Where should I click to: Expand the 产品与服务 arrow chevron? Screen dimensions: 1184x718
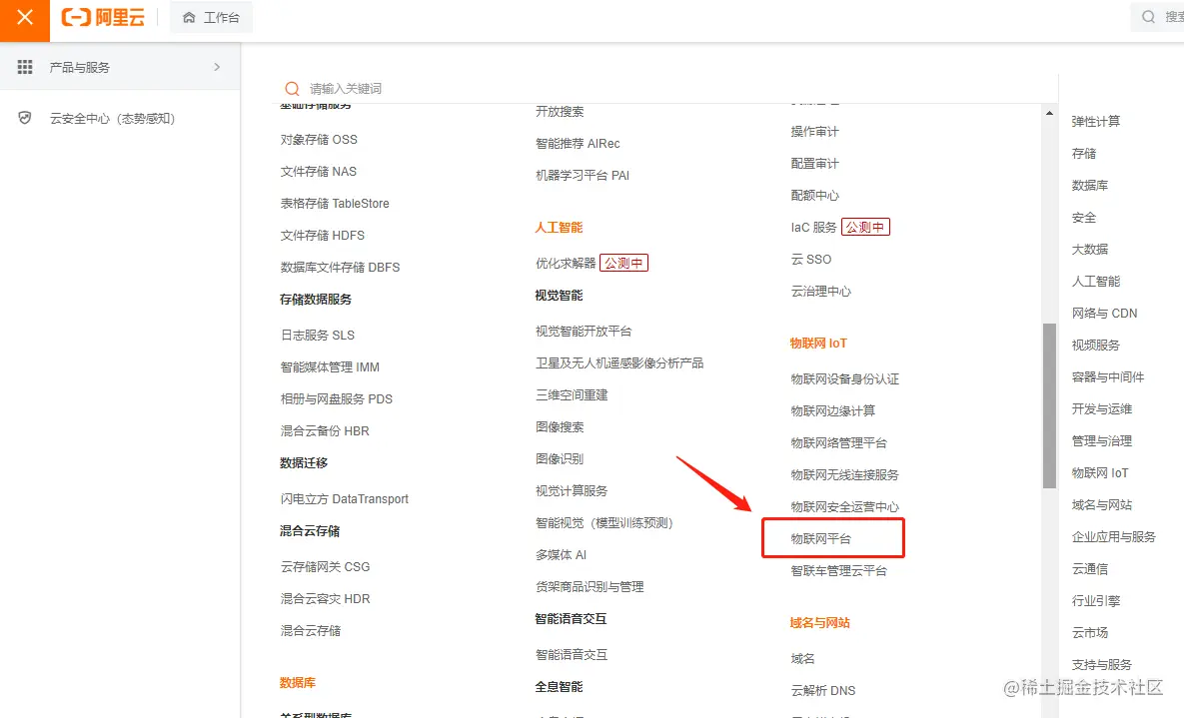pos(218,67)
